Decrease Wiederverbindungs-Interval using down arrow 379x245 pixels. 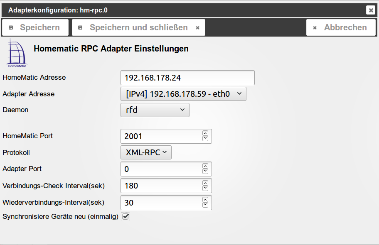(x=205, y=205)
